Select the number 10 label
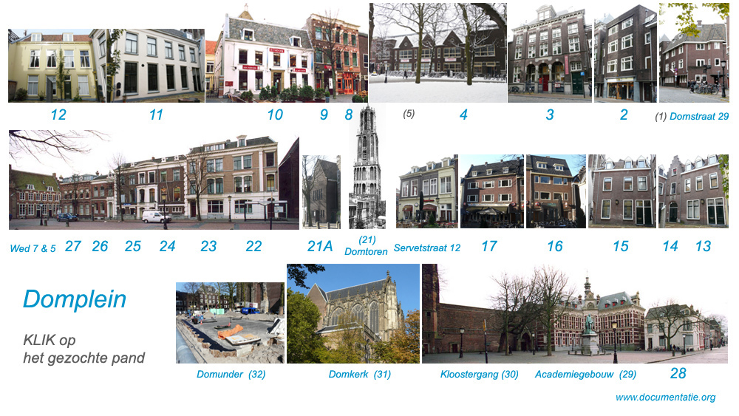Viewport: 739px width, 416px height. 275,115
